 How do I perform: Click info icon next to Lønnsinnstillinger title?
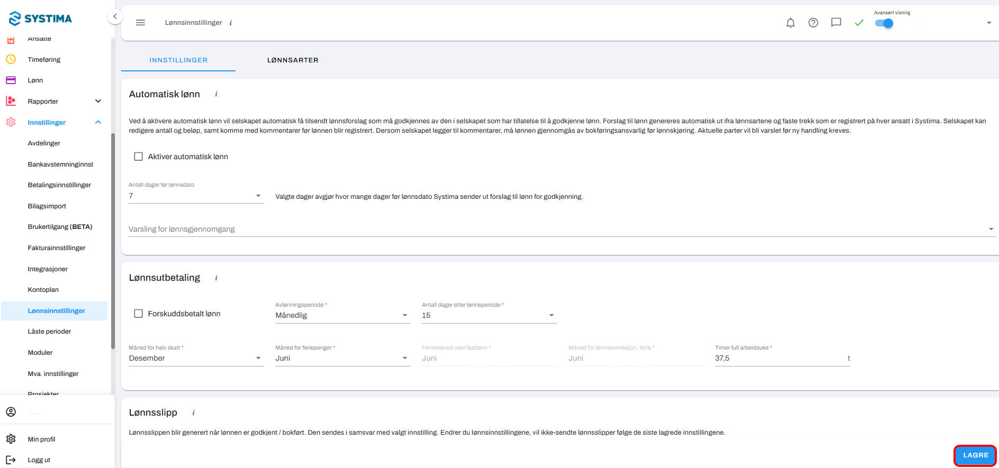point(230,23)
